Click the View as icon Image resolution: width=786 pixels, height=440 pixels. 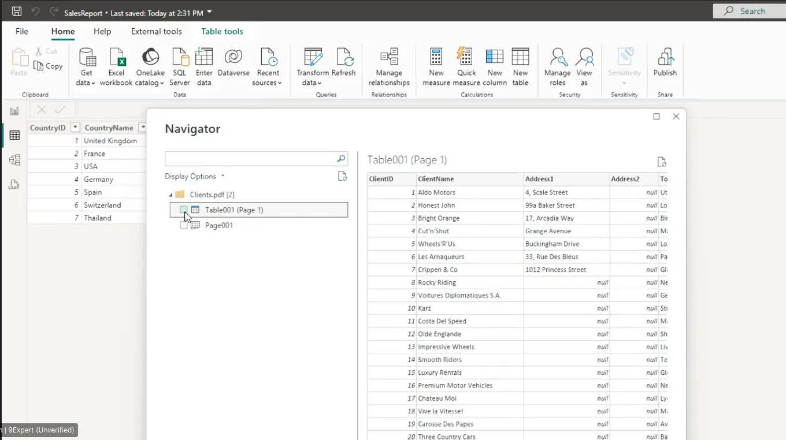tap(584, 57)
